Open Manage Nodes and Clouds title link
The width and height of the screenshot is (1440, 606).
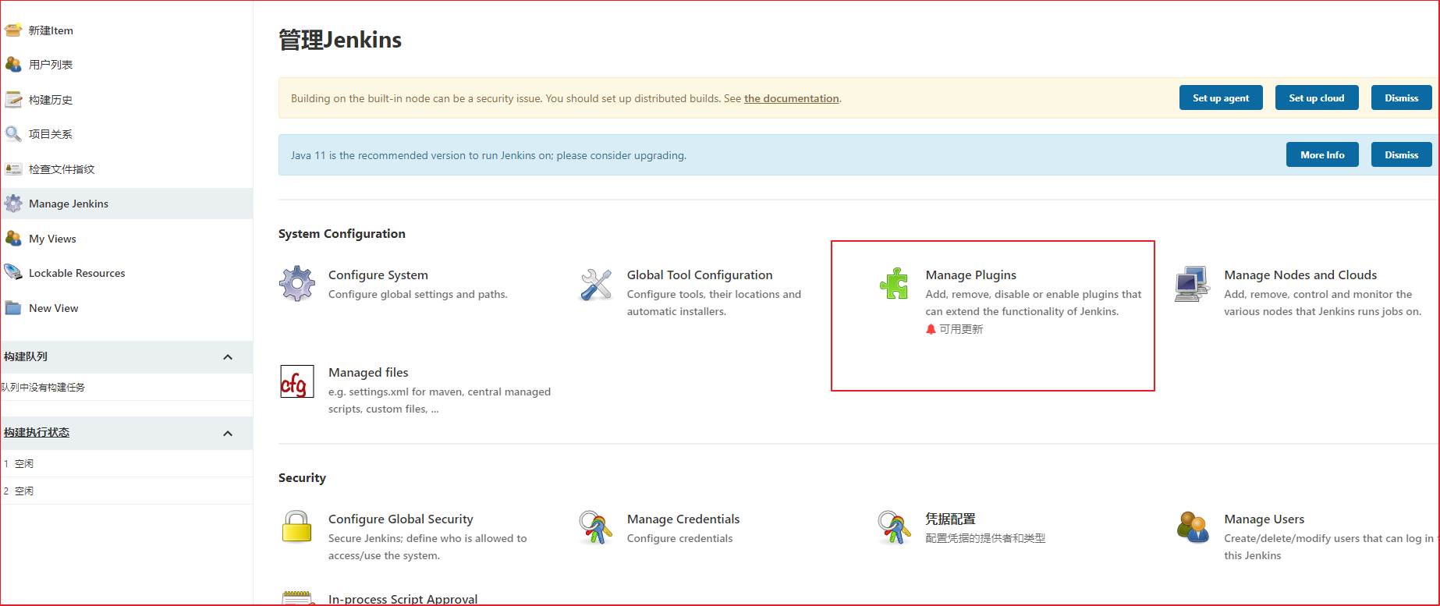coord(1300,275)
